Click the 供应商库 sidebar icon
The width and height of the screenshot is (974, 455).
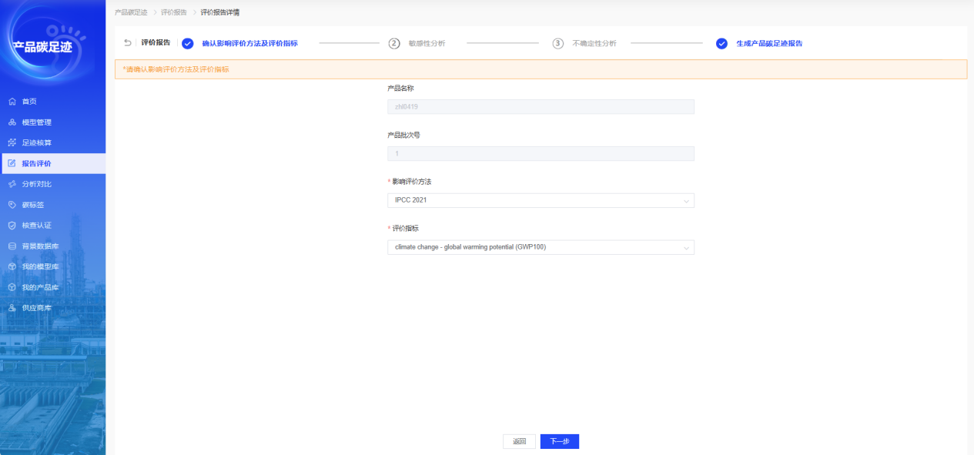tap(12, 308)
